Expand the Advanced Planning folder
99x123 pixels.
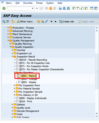pyautogui.click(x=8, y=31)
